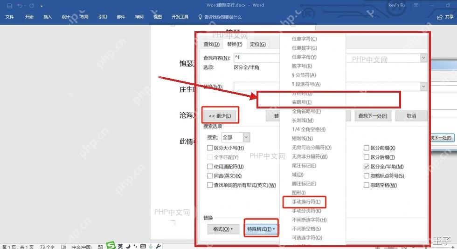Collapse options with << 更少(L)
This screenshot has height=249, width=457.
[220, 116]
